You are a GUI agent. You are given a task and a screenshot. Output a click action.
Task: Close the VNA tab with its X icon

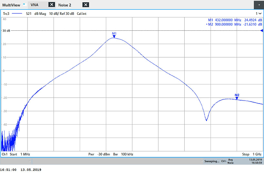(52, 5)
